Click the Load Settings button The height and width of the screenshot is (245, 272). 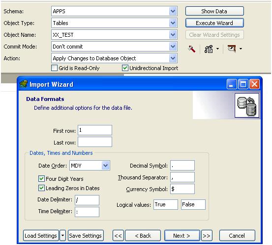click(41, 236)
